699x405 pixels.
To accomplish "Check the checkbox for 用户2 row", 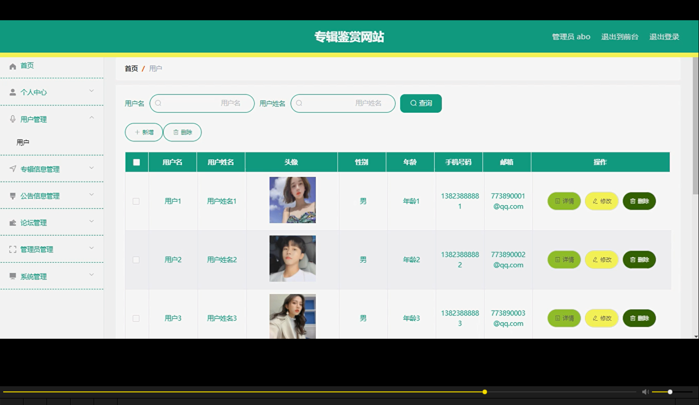I will click(136, 260).
